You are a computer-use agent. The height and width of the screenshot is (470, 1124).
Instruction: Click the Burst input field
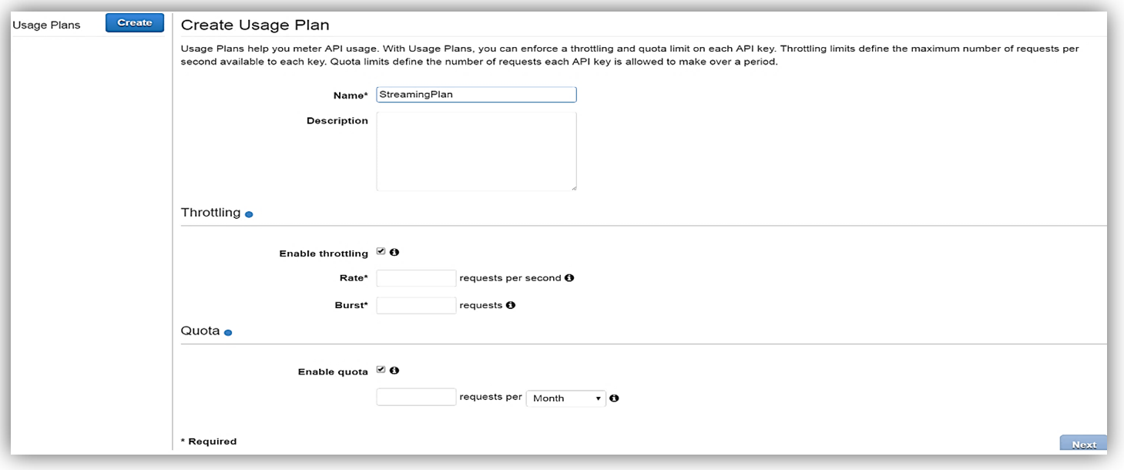click(416, 305)
